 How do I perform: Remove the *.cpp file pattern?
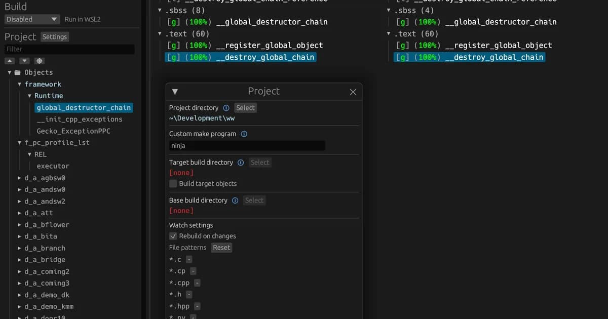pyautogui.click(x=197, y=283)
